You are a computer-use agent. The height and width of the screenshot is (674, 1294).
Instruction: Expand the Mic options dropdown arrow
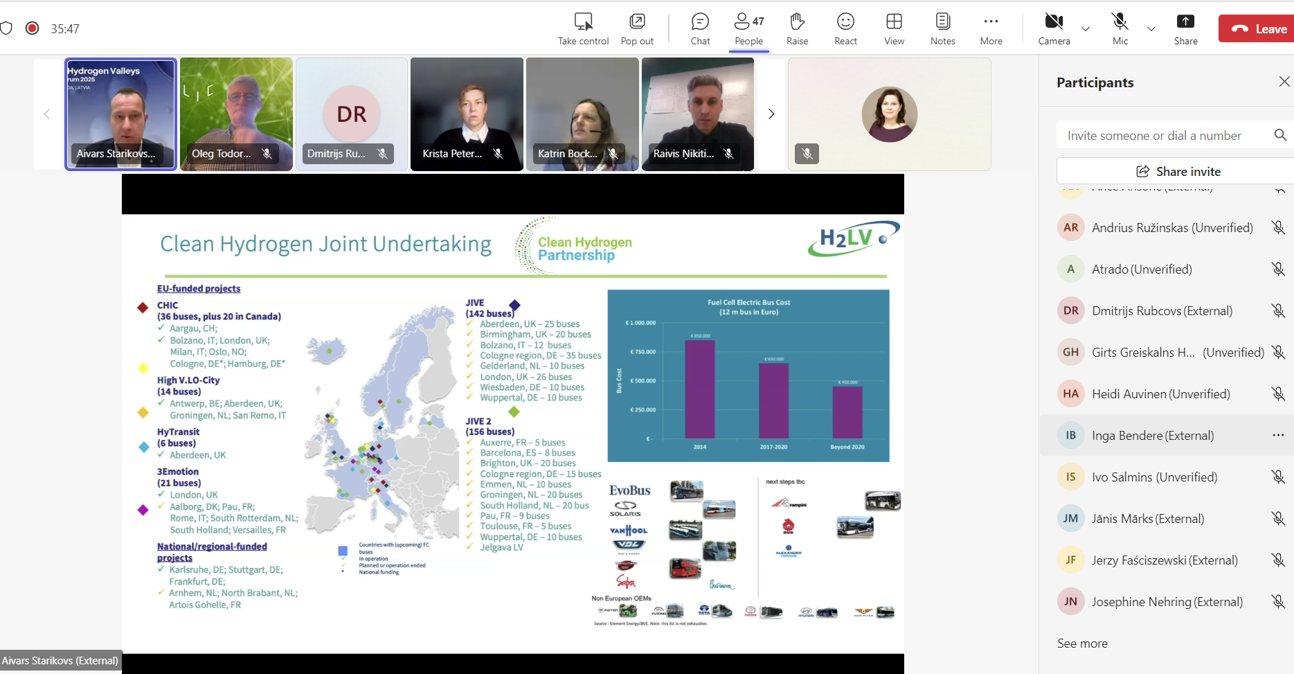coord(1151,29)
